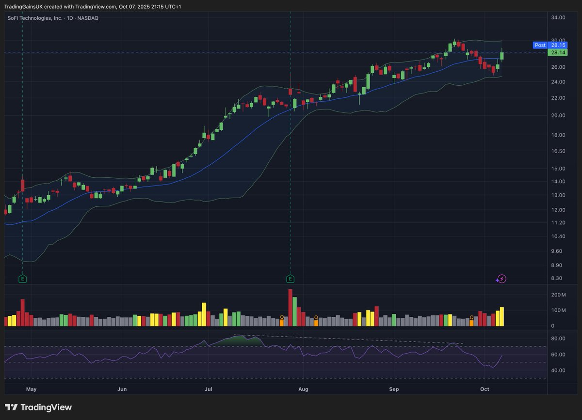Click the earnings E marker before August
Viewport: 582px width, 420px height.
coord(290,279)
